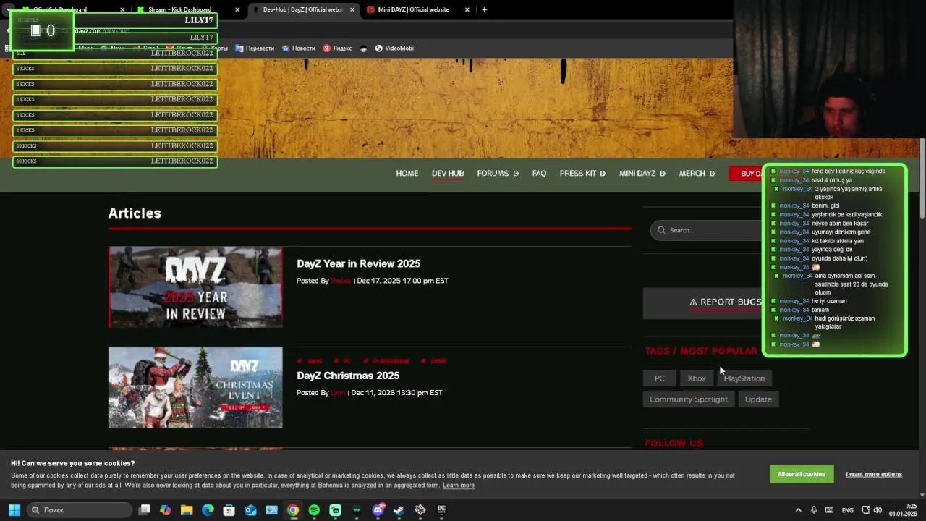The height and width of the screenshot is (521, 926).
Task: Open Task View on the taskbar
Action: coord(145,510)
